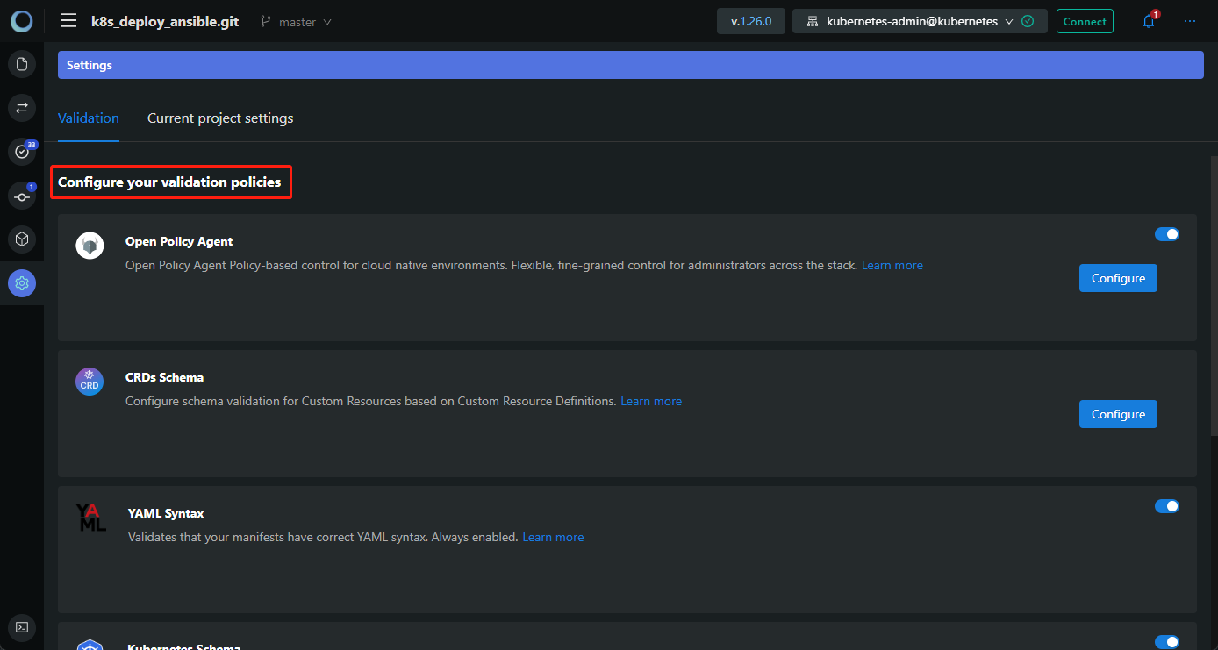
Task: Configure the CRDs Schema
Action: click(1118, 414)
